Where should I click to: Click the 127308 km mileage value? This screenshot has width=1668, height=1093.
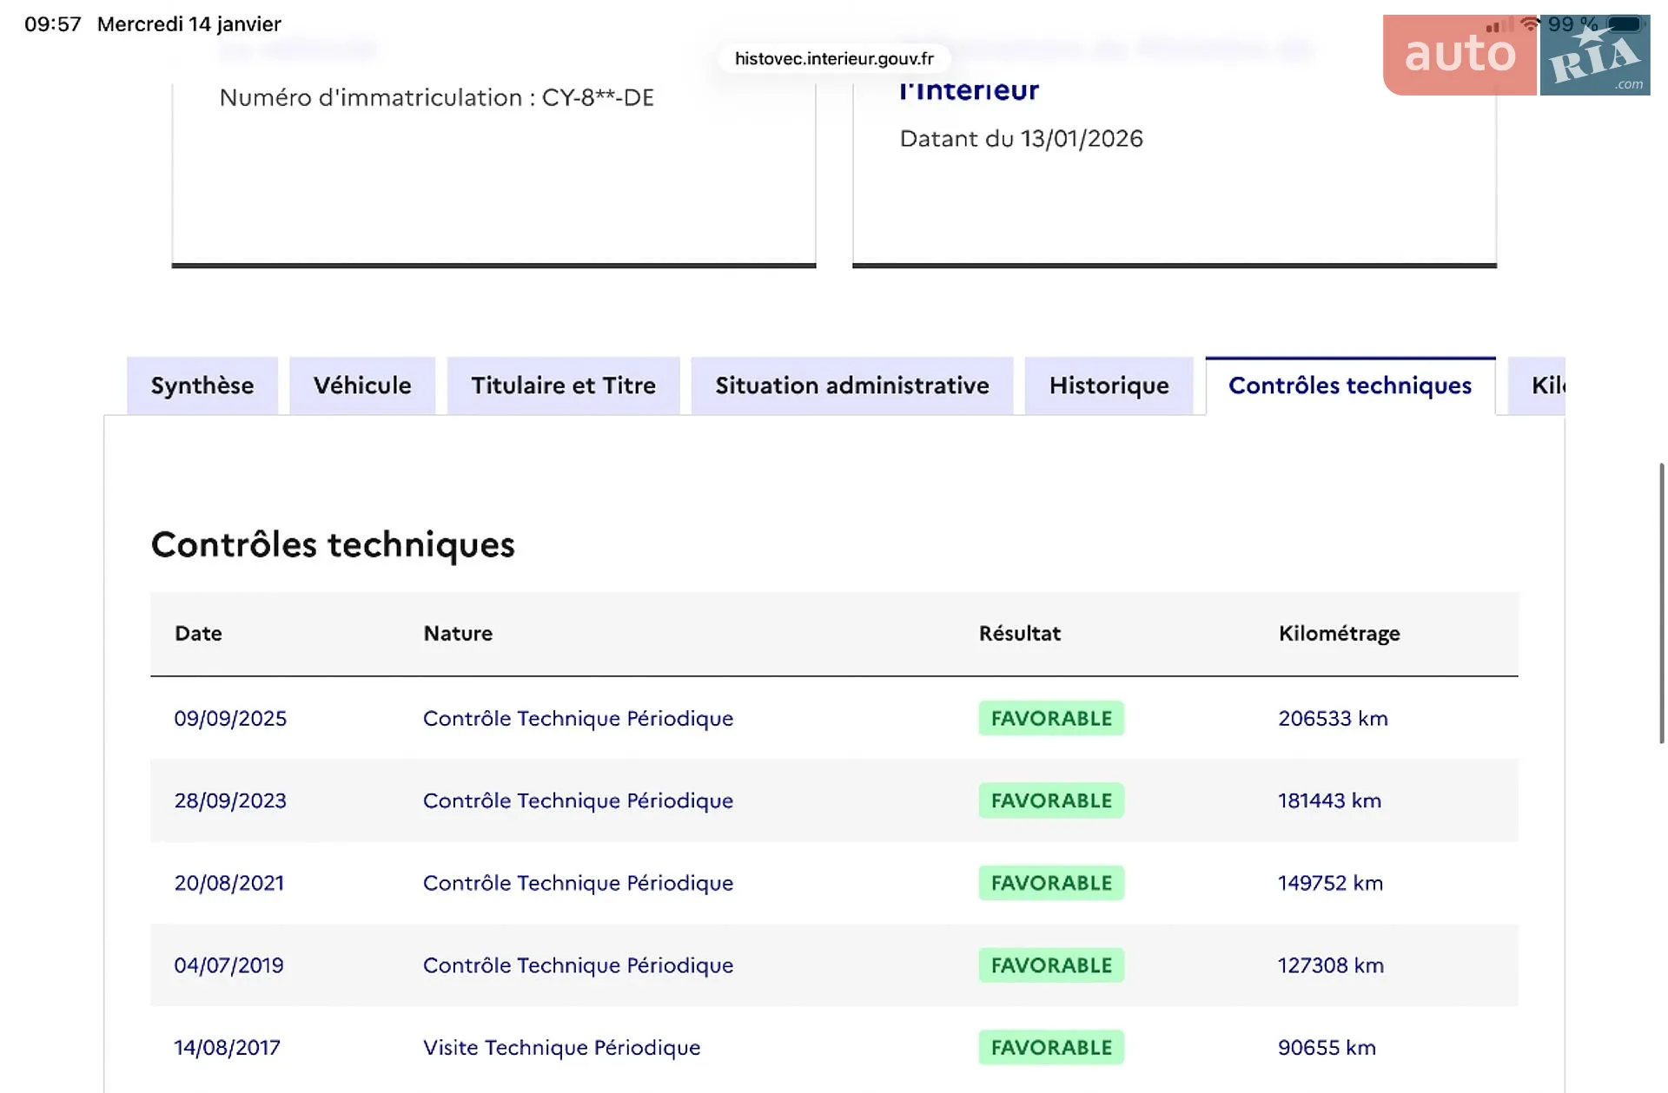point(1331,965)
